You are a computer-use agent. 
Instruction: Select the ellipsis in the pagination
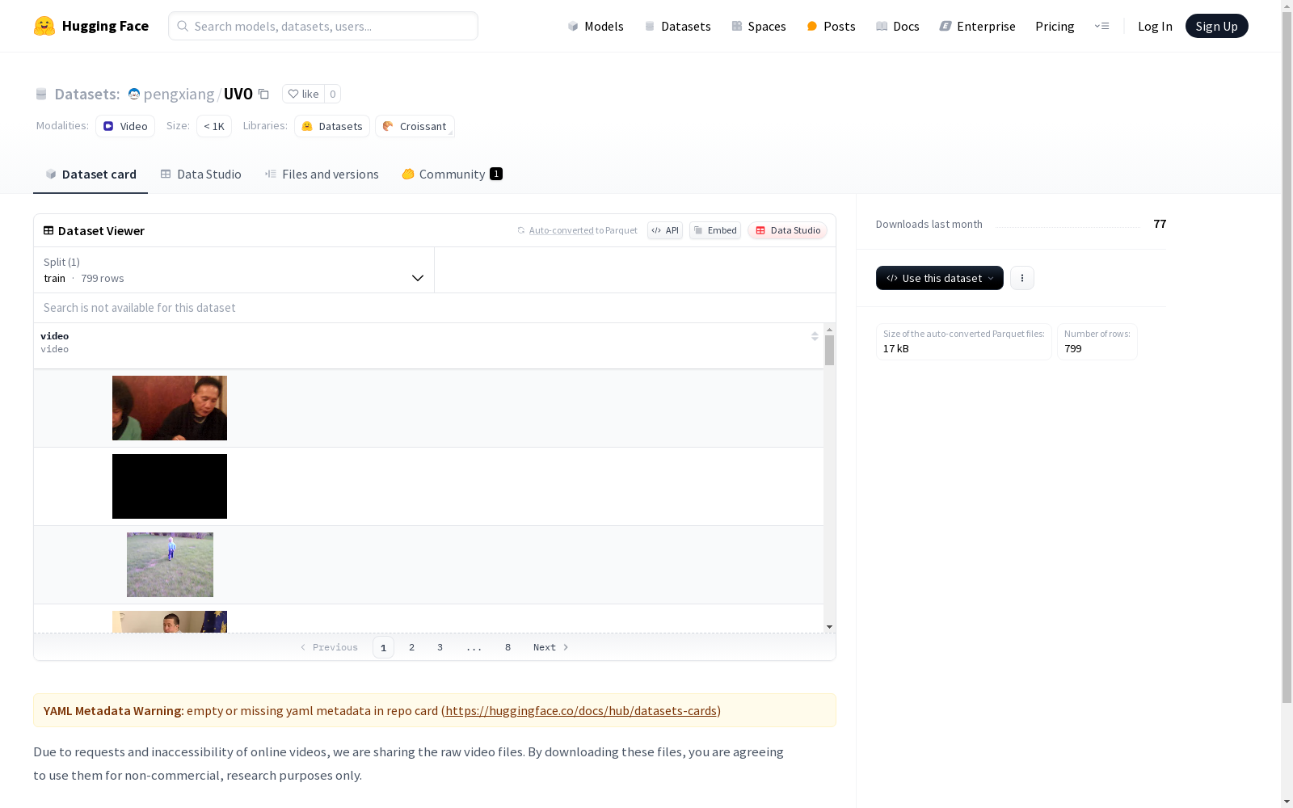(x=474, y=647)
